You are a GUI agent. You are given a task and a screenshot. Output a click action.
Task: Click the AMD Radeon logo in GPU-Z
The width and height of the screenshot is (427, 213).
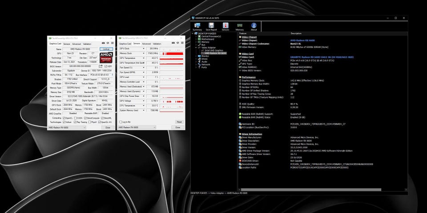[106, 58]
